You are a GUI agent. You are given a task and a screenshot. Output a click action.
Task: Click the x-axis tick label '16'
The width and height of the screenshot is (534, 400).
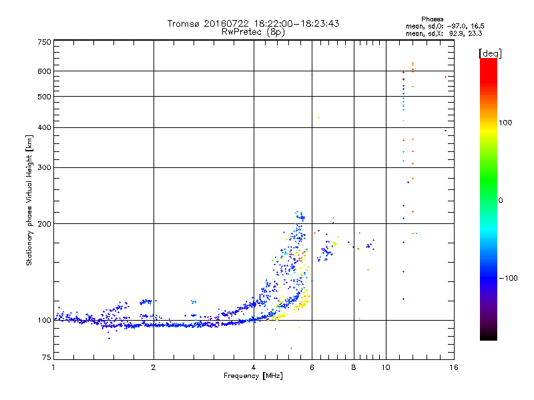click(454, 367)
